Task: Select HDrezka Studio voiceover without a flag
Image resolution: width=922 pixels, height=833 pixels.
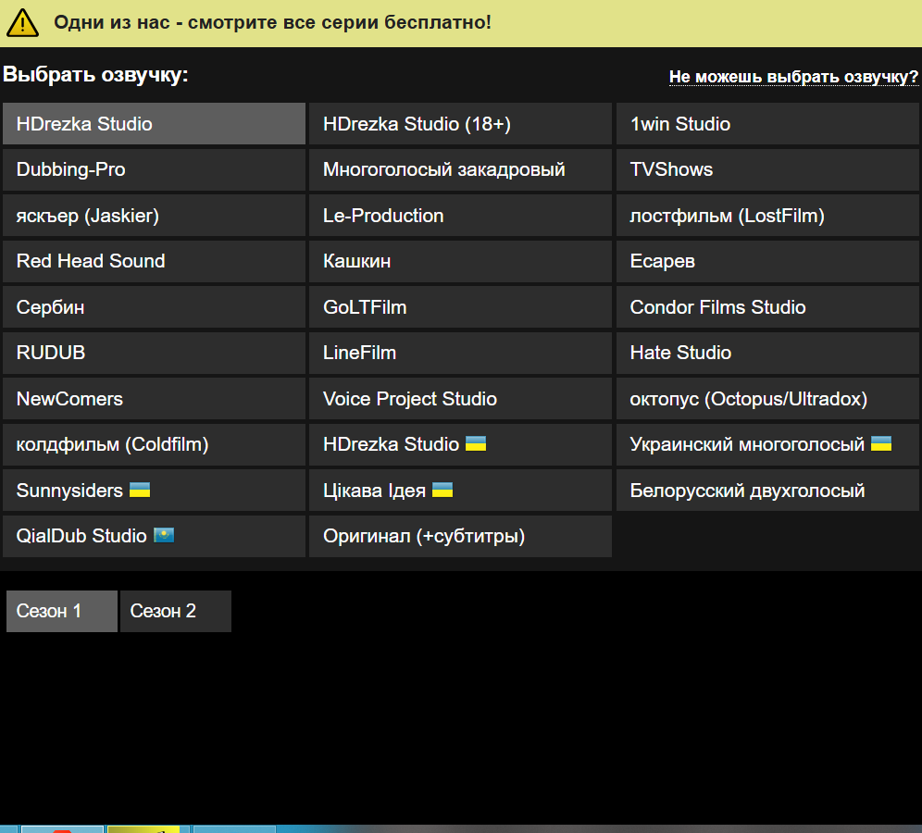Action: 154,124
